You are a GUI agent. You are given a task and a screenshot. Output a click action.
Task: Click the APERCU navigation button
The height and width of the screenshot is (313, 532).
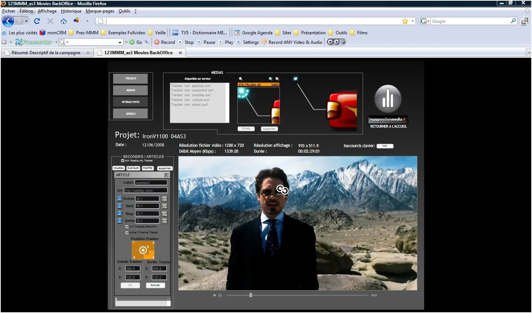(131, 114)
